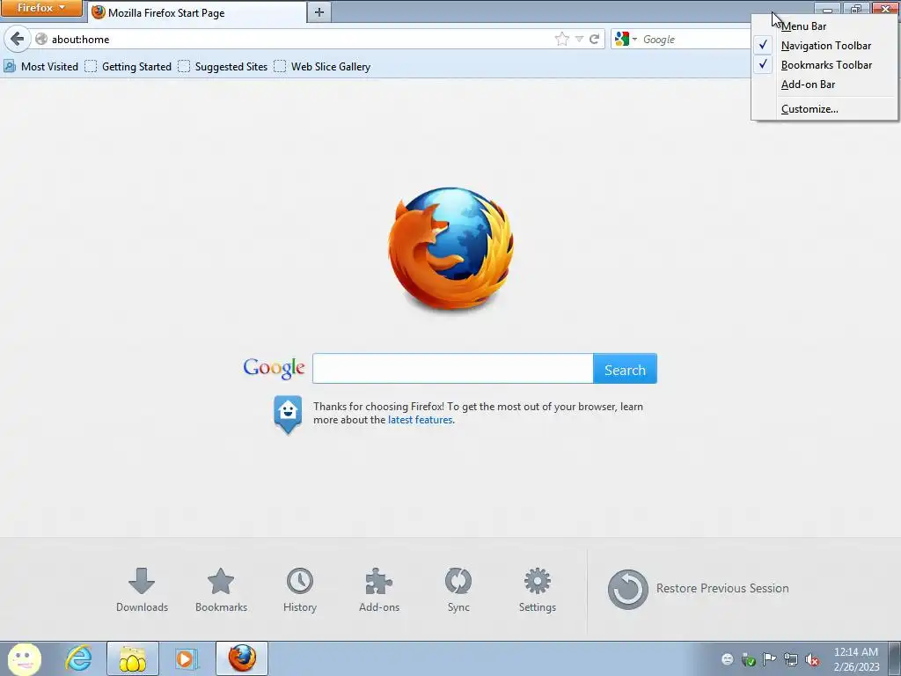
Task: Open the Suggested Sites bookmark
Action: (223, 67)
